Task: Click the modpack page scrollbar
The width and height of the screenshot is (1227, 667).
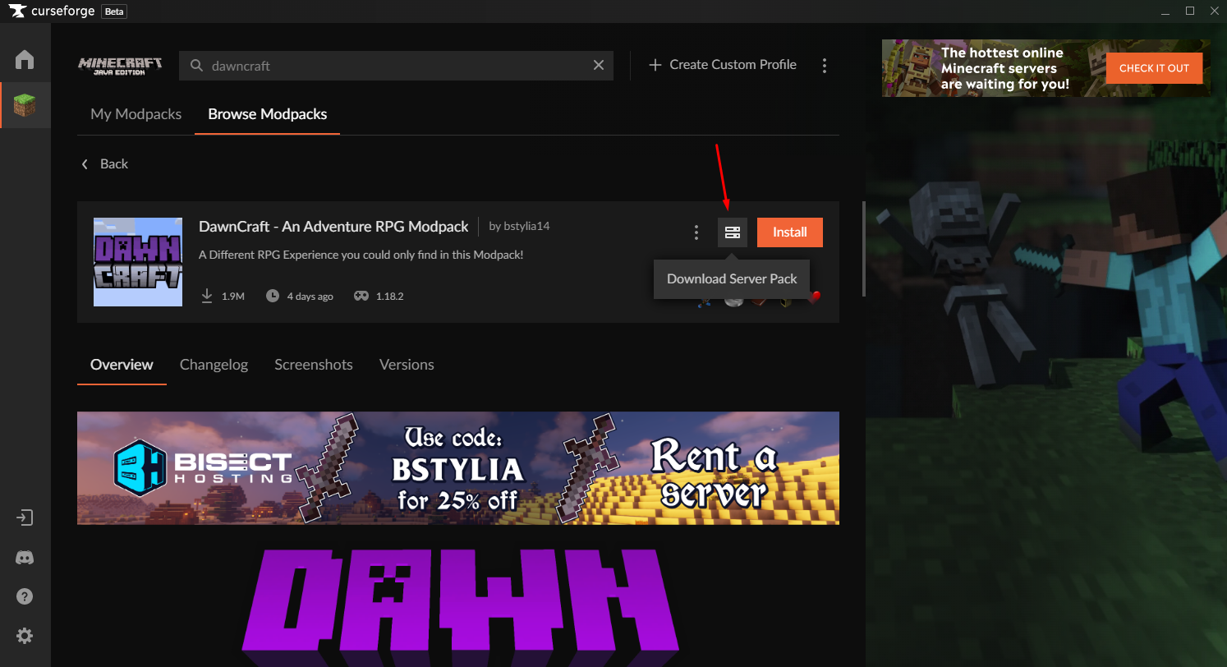Action: [x=863, y=249]
